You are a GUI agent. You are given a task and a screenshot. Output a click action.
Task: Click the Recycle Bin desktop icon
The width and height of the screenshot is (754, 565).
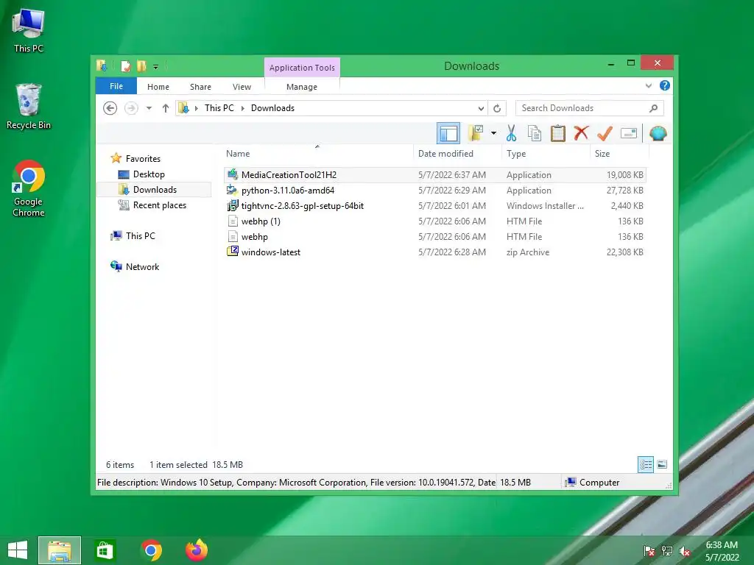pyautogui.click(x=29, y=107)
